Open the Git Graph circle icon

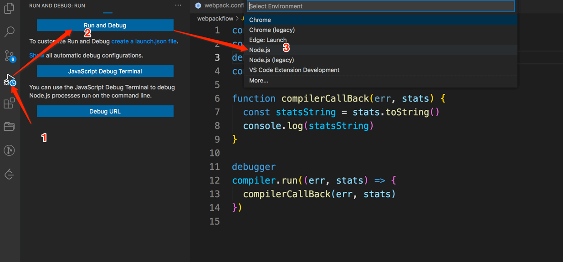coord(9,150)
